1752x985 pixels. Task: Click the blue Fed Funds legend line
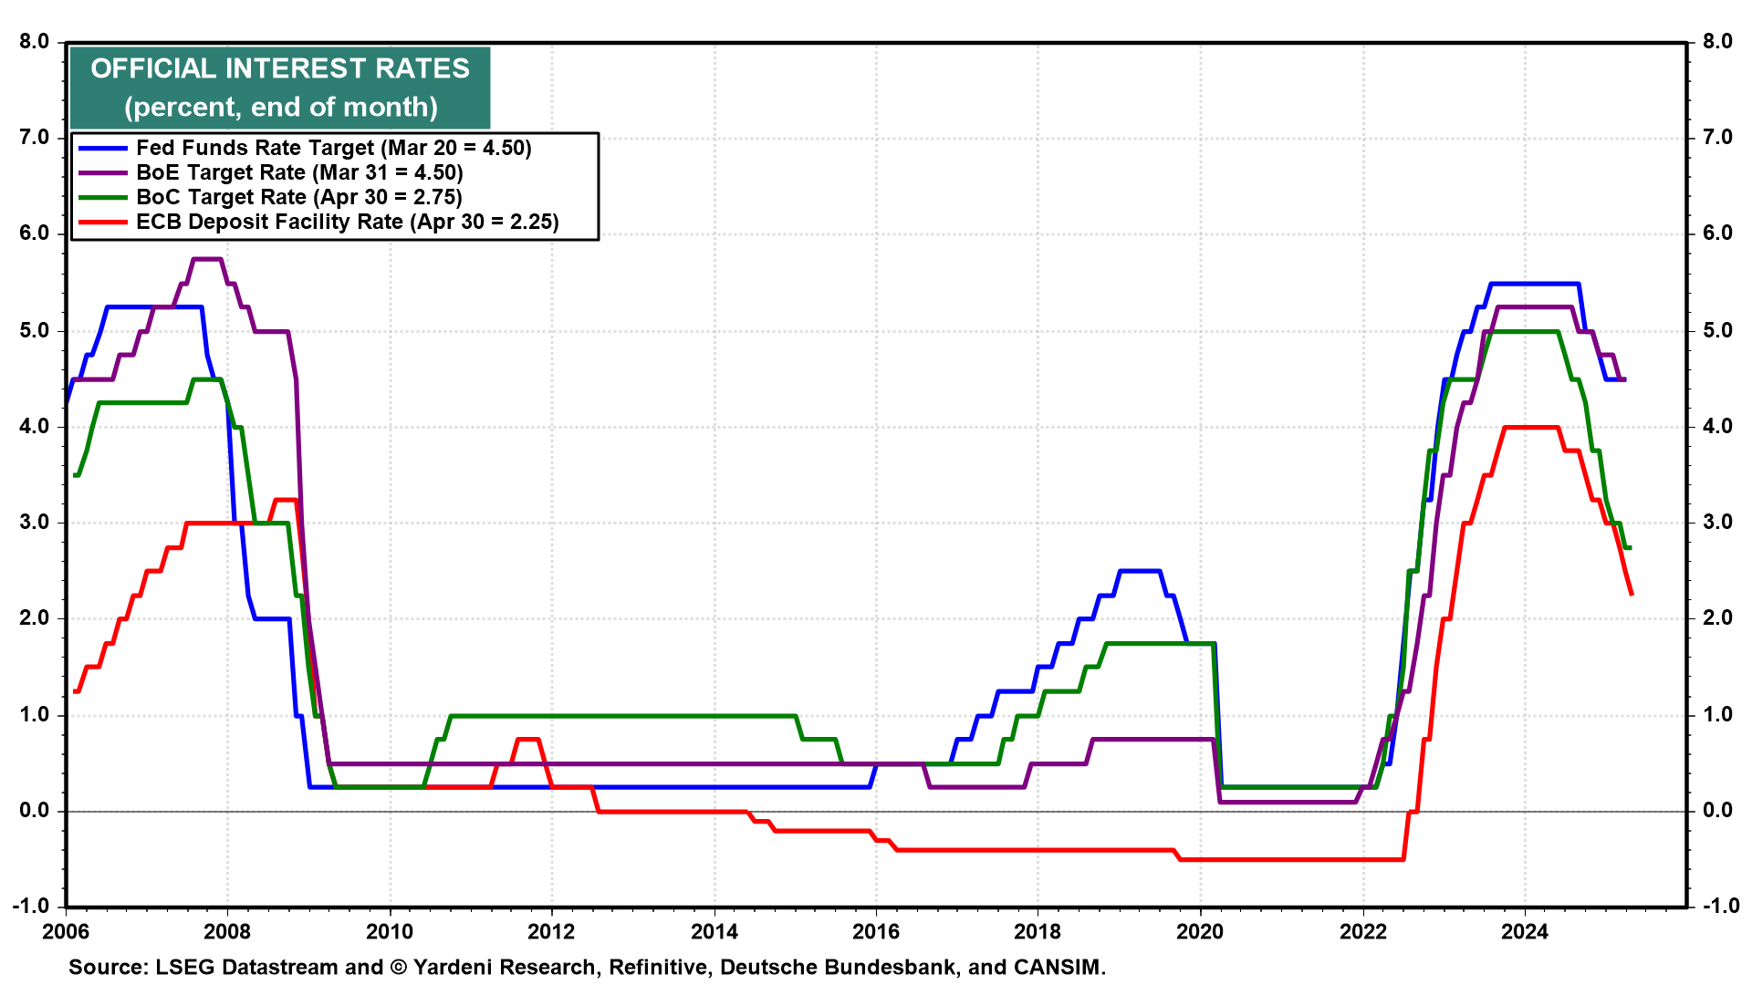102,148
